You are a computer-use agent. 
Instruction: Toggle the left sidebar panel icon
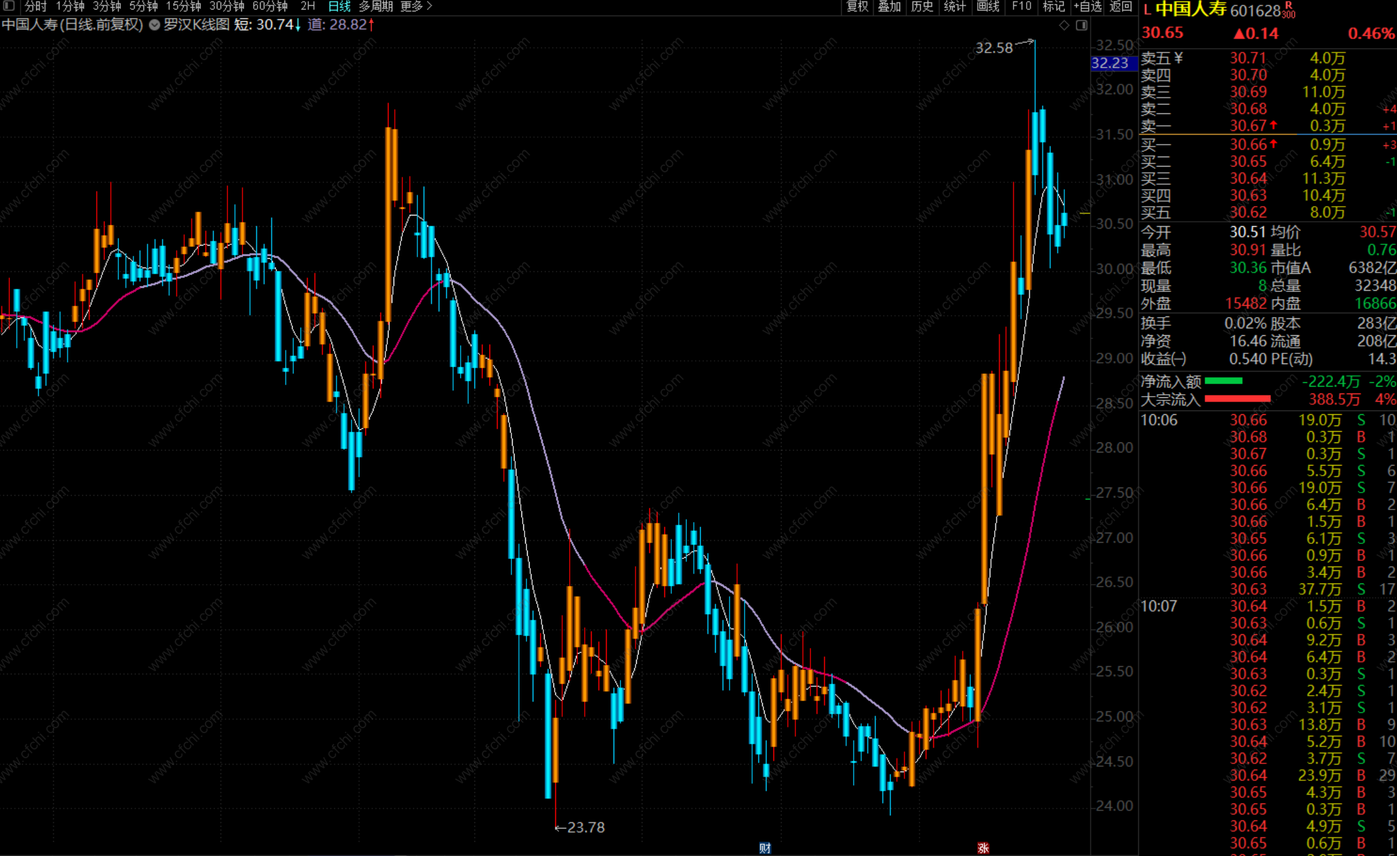click(9, 6)
